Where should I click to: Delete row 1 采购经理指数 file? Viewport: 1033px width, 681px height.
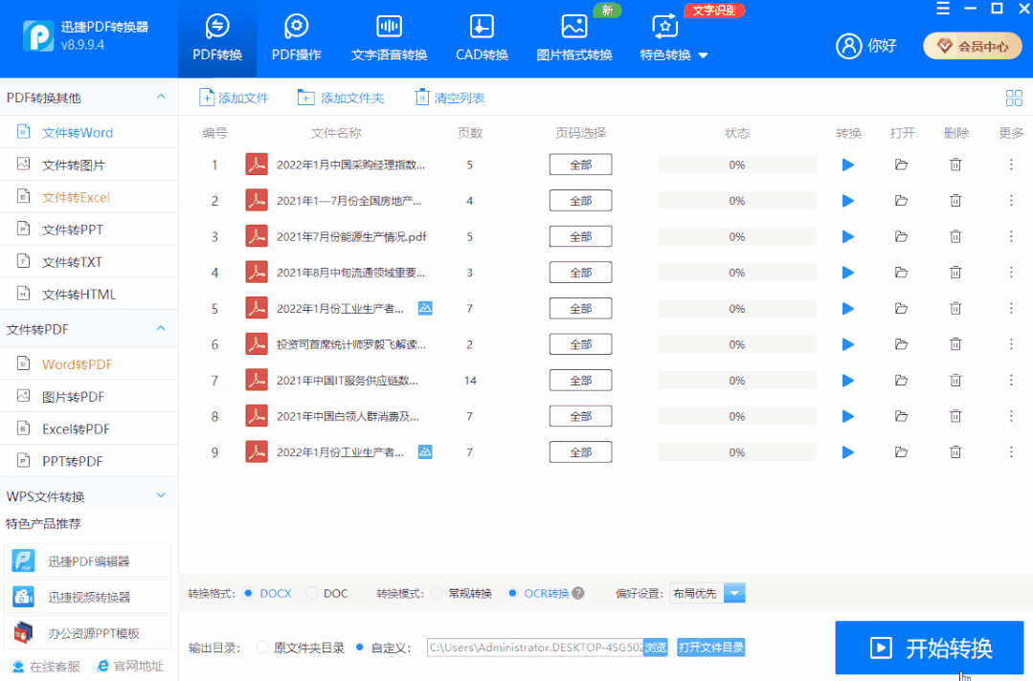click(x=955, y=165)
